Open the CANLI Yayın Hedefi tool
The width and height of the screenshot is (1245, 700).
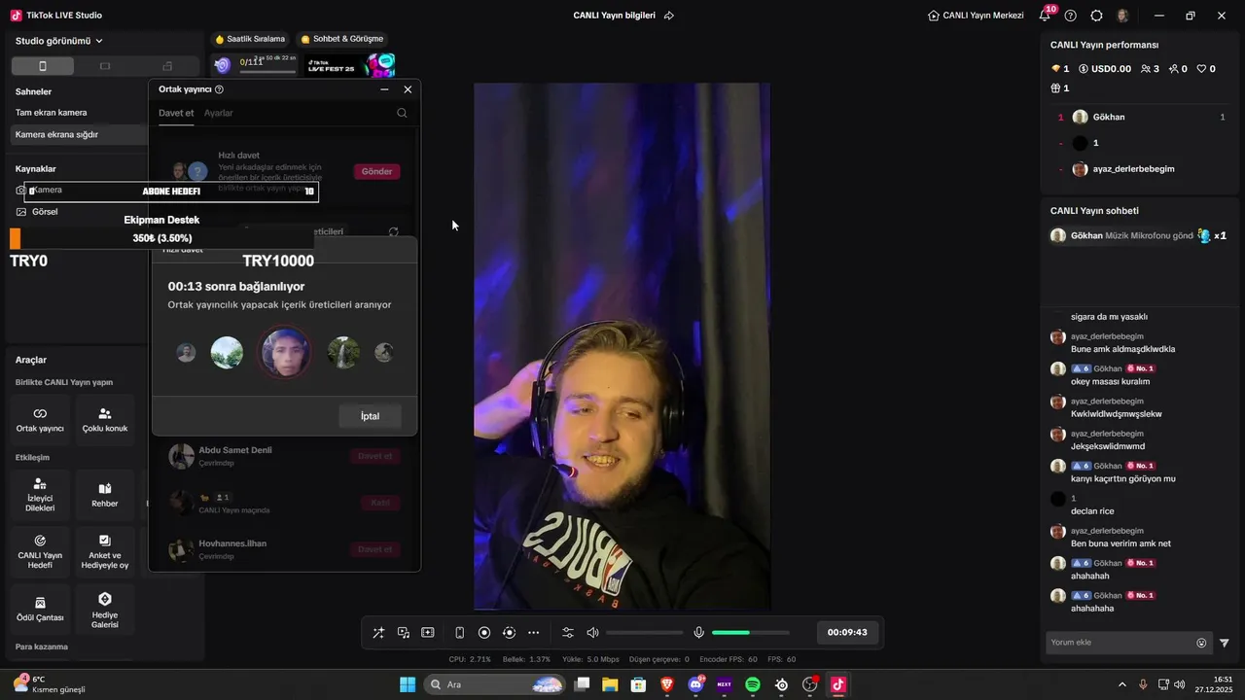40,552
